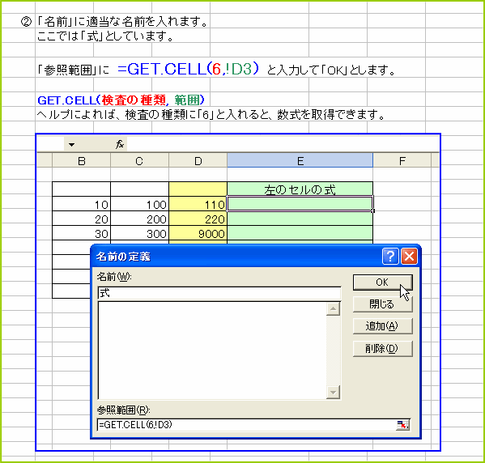The height and width of the screenshot is (463, 485).
Task: Click the empty names list box in dialog
Action: pyautogui.click(x=212, y=350)
